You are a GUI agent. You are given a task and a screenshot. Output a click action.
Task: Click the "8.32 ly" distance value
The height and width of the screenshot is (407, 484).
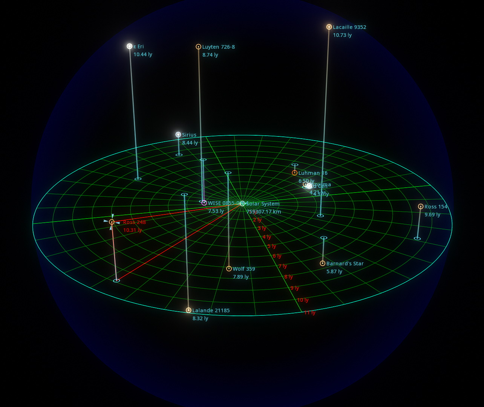pos(200,318)
